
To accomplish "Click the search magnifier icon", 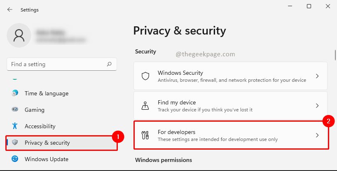I will tap(109, 64).
